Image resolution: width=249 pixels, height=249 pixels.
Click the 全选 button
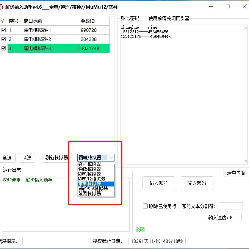(x=7, y=158)
